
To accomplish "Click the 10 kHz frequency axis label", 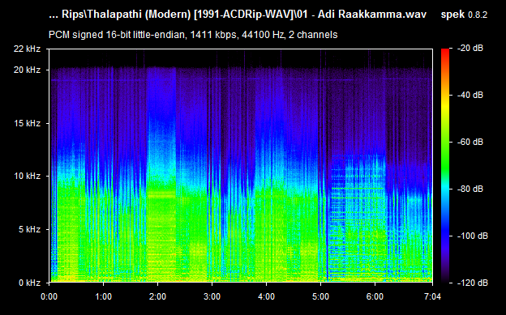I will [26, 176].
